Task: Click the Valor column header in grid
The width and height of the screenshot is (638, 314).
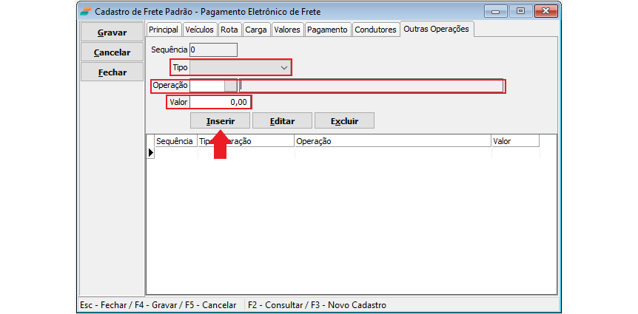Action: click(x=514, y=140)
